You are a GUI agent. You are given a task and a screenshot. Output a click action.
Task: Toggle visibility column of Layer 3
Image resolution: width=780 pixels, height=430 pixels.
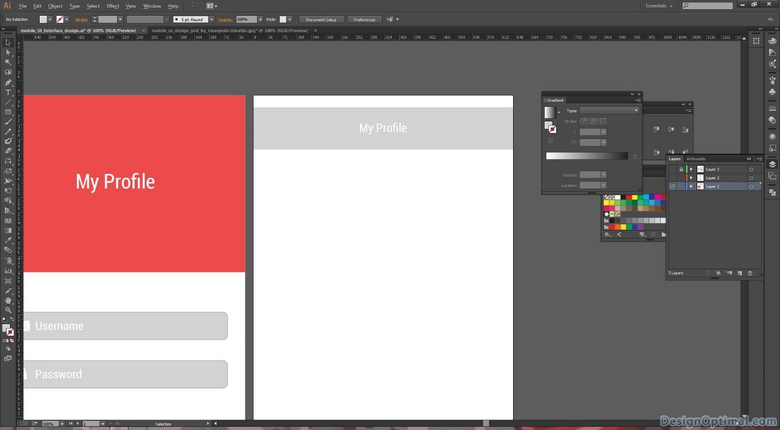point(672,169)
